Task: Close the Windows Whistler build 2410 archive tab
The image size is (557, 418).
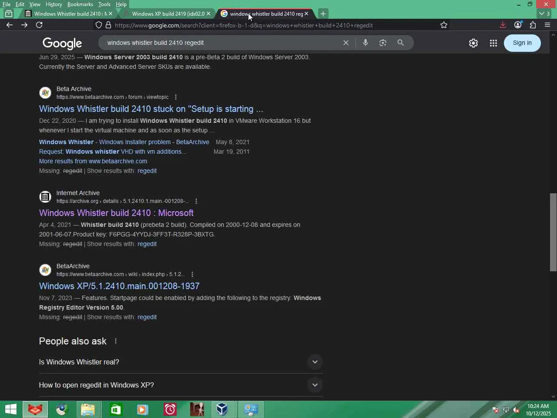Action: pos(110,13)
